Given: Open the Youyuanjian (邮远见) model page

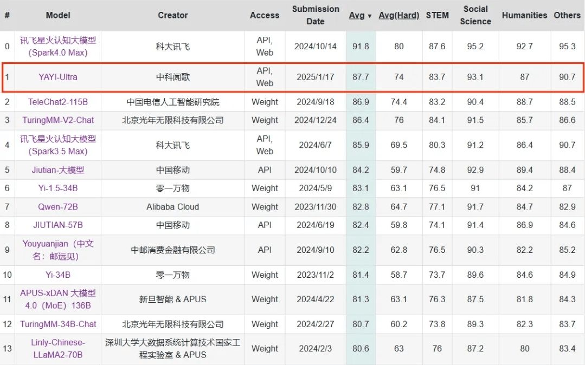Looking at the screenshot, I should (x=58, y=250).
